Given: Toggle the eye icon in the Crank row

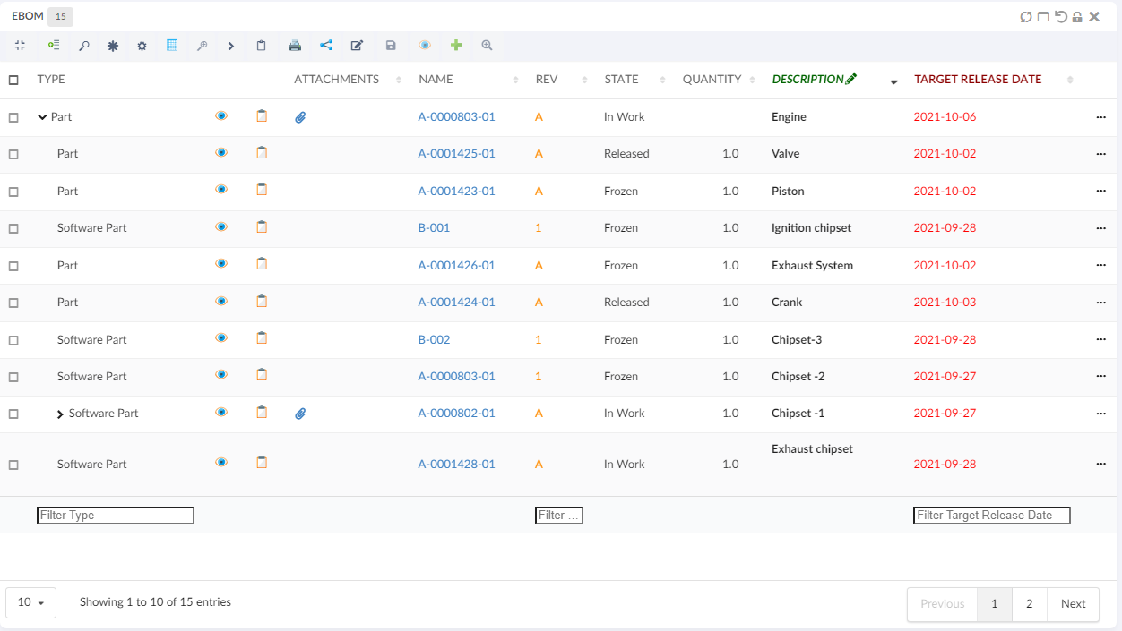Looking at the screenshot, I should pos(221,302).
